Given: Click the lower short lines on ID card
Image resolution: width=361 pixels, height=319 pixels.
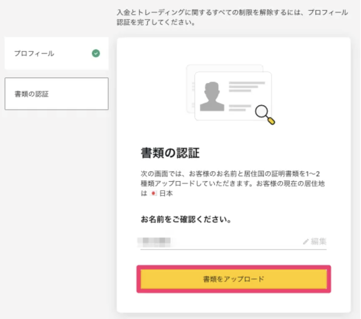Looking at the screenshot, I should click(x=240, y=108).
